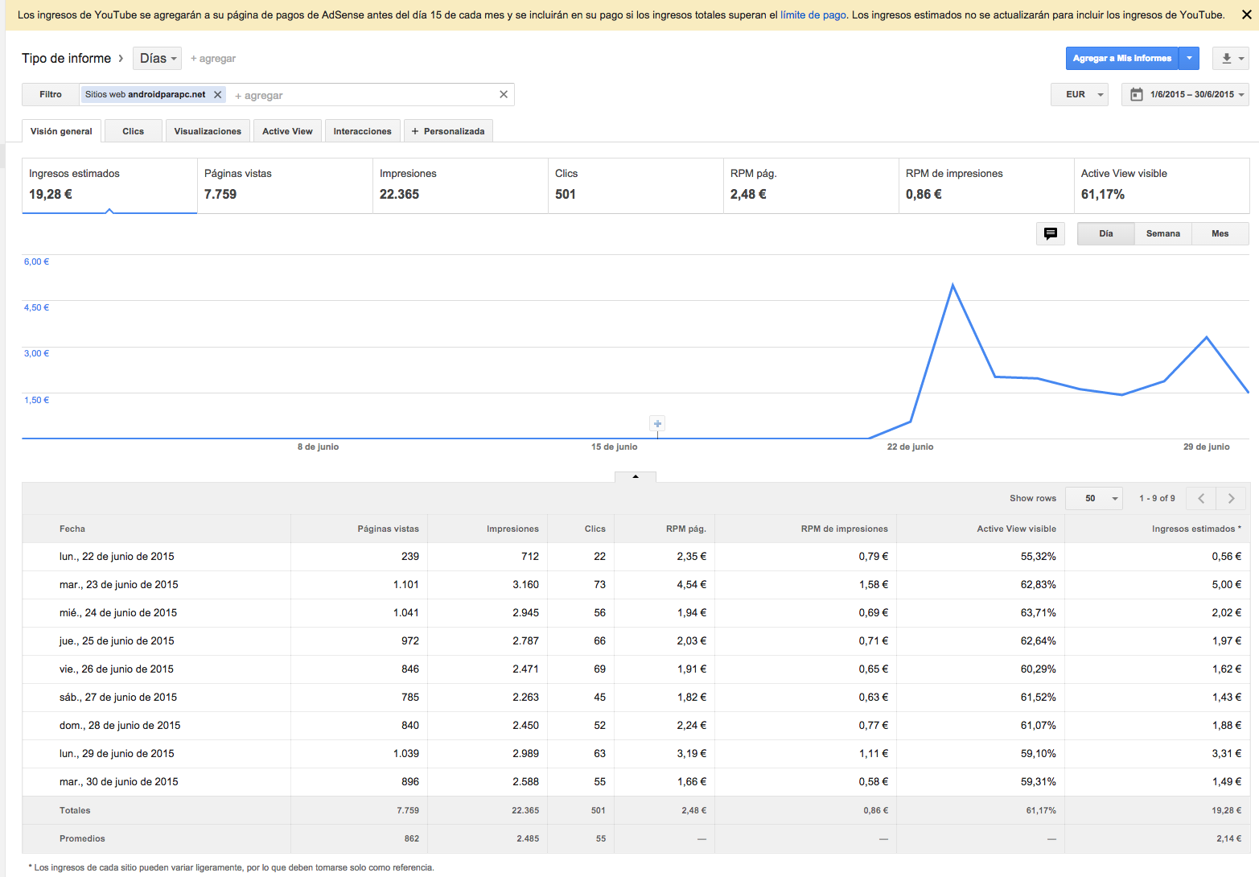Click the plus annotation marker on chart
Viewport: 1259px width, 877px height.
click(657, 424)
